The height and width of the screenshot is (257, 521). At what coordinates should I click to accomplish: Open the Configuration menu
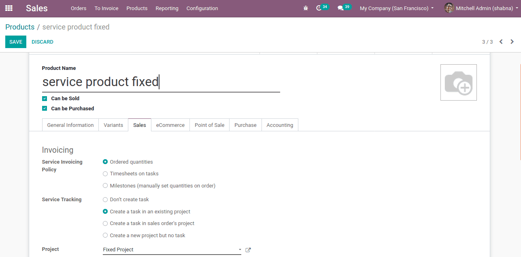click(x=202, y=8)
